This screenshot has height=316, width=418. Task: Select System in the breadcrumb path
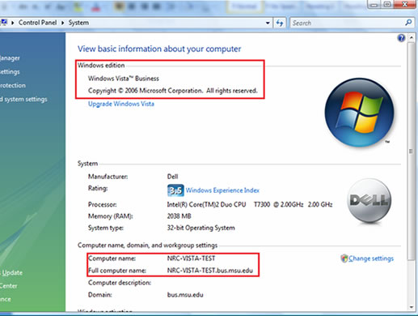coord(78,23)
